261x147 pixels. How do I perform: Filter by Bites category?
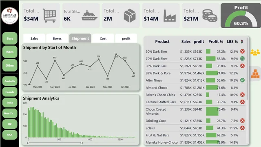click(10, 52)
